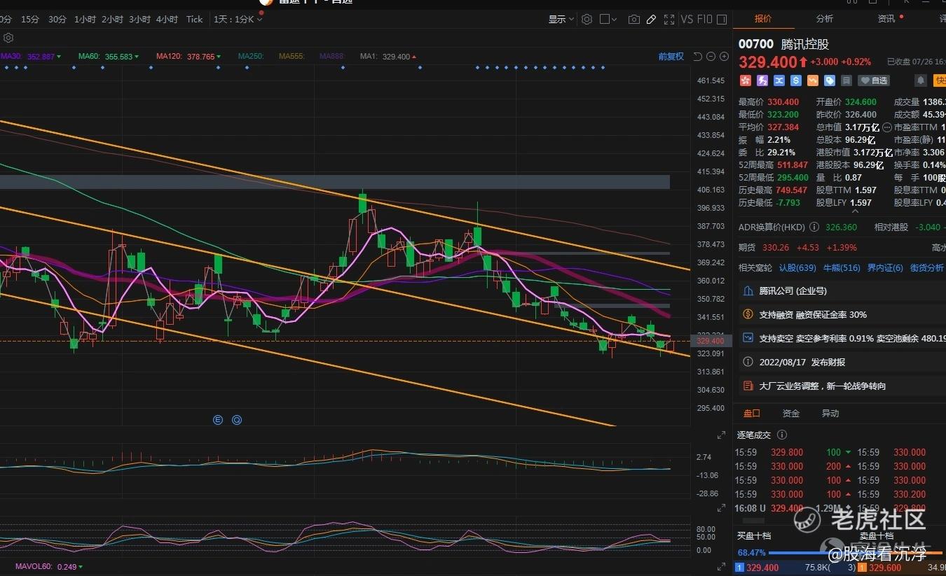Click the circular marker next to E
946x576 pixels.
(237, 420)
